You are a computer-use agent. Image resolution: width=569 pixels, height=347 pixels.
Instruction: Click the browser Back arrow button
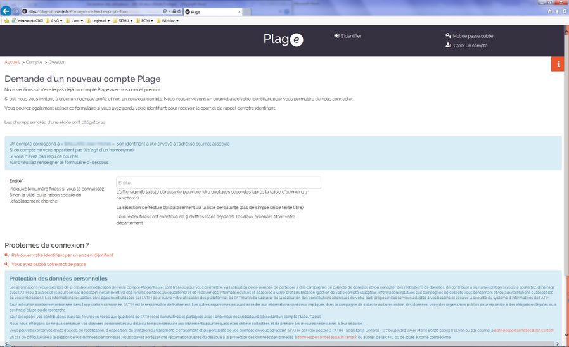6,11
